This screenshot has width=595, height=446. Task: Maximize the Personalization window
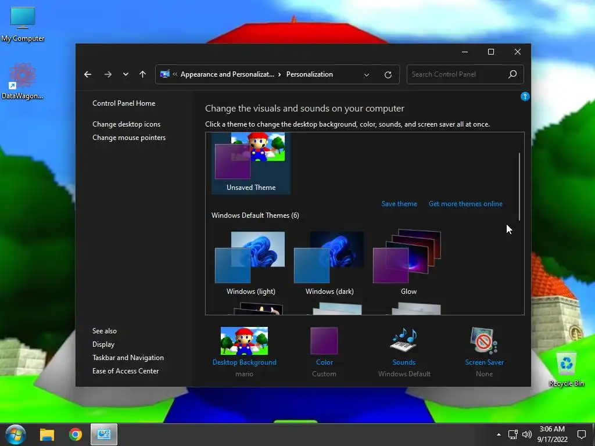(x=490, y=52)
